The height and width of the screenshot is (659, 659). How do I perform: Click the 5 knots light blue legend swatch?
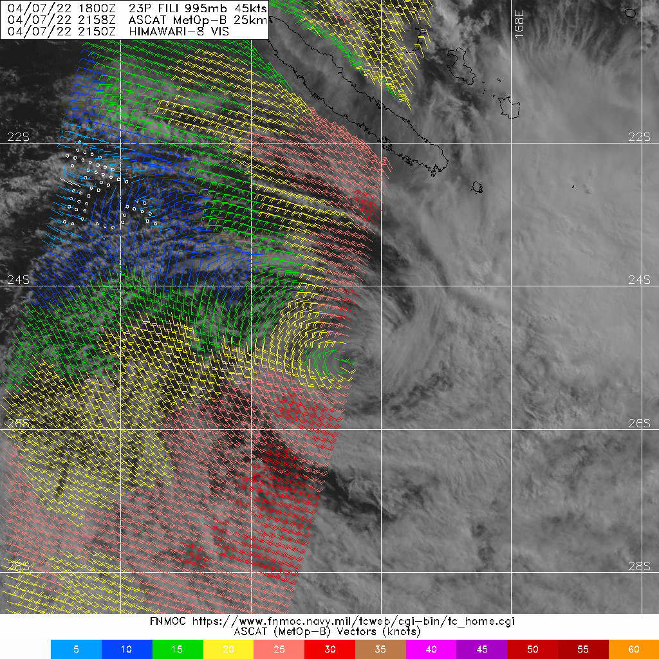pyautogui.click(x=76, y=649)
